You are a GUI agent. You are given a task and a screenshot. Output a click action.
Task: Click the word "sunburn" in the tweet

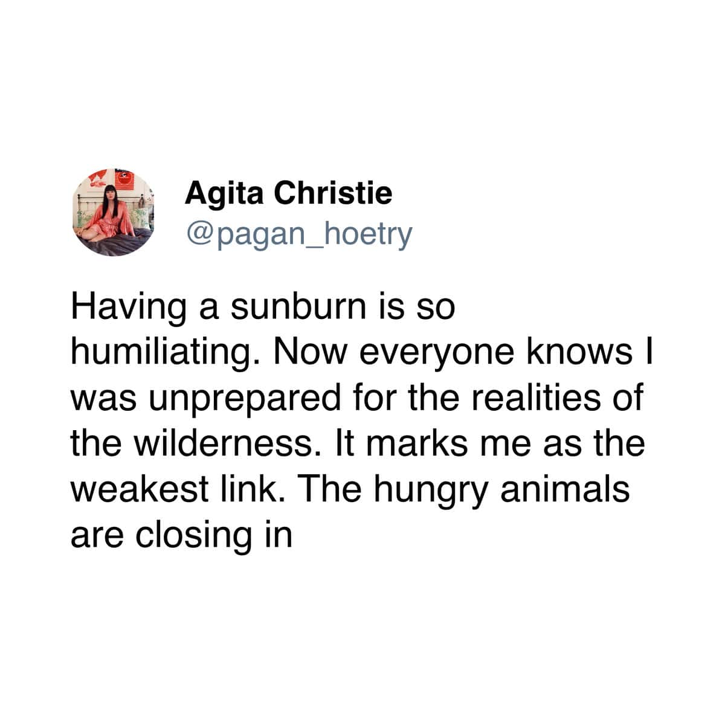tap(298, 306)
